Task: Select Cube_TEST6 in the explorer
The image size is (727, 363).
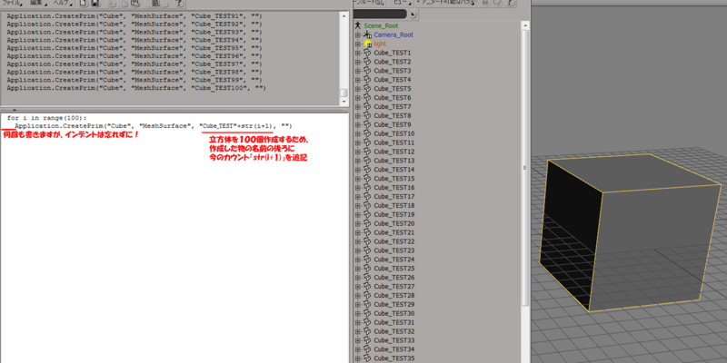Action: (x=393, y=98)
